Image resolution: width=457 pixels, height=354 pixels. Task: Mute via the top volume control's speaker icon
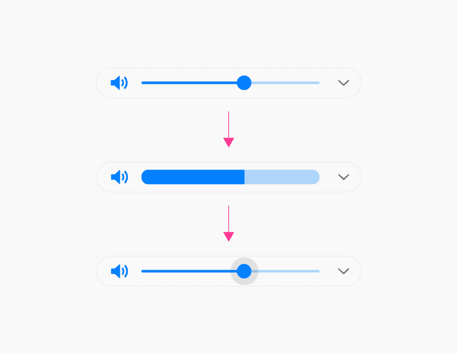(x=119, y=83)
